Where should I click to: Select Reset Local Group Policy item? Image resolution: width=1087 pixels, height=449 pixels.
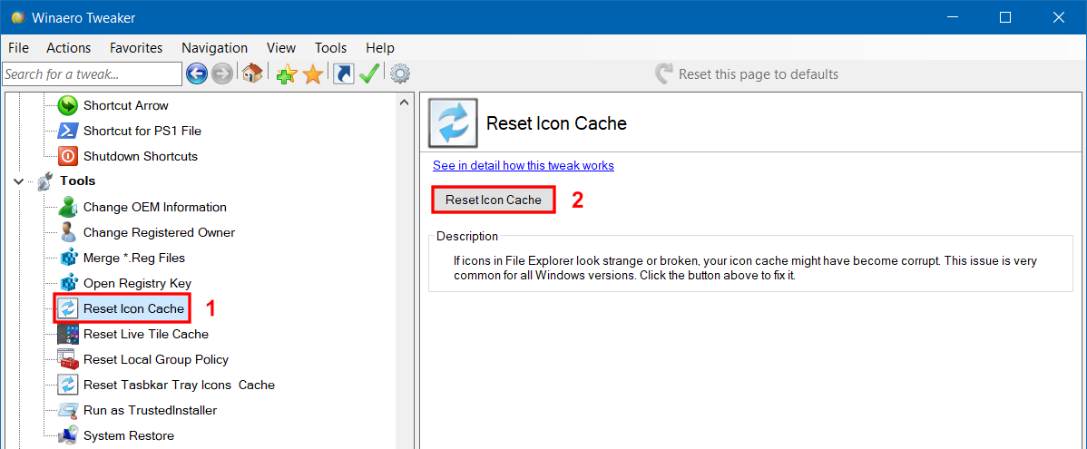pyautogui.click(x=156, y=359)
